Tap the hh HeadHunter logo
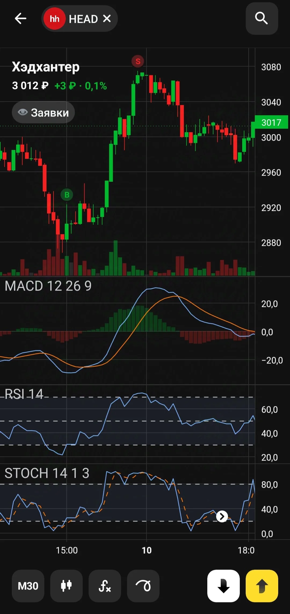This screenshot has width=290, height=614. pos(55,19)
